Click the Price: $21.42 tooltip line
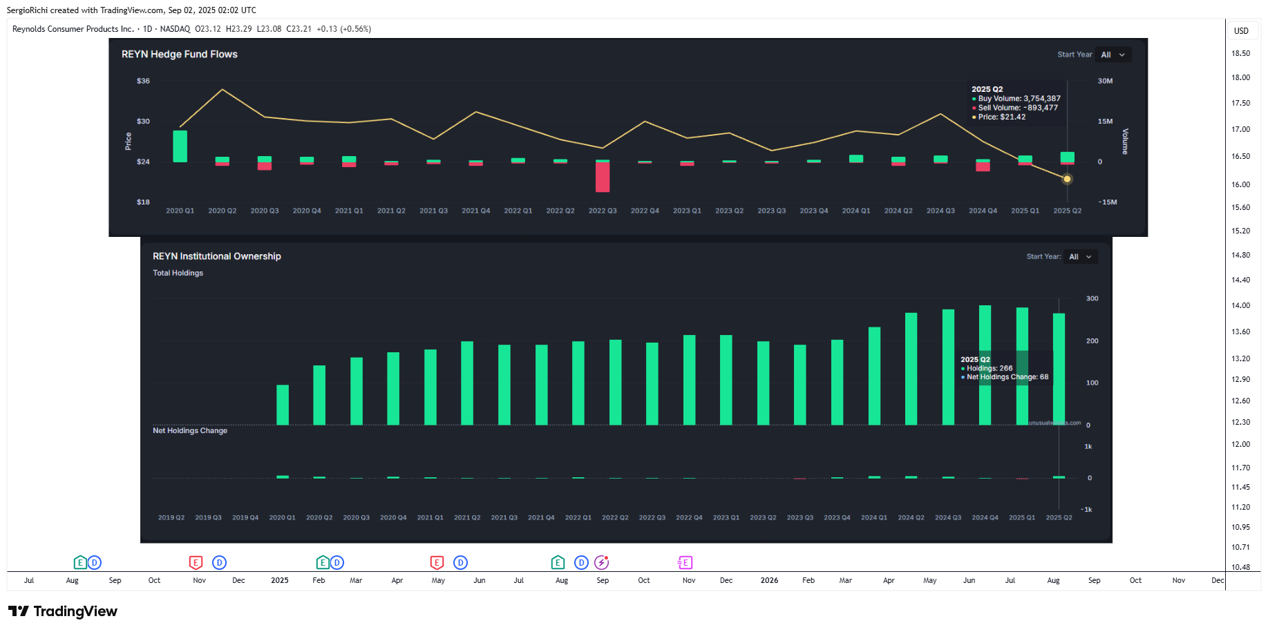Viewport: 1268px width, 632px height. point(999,117)
